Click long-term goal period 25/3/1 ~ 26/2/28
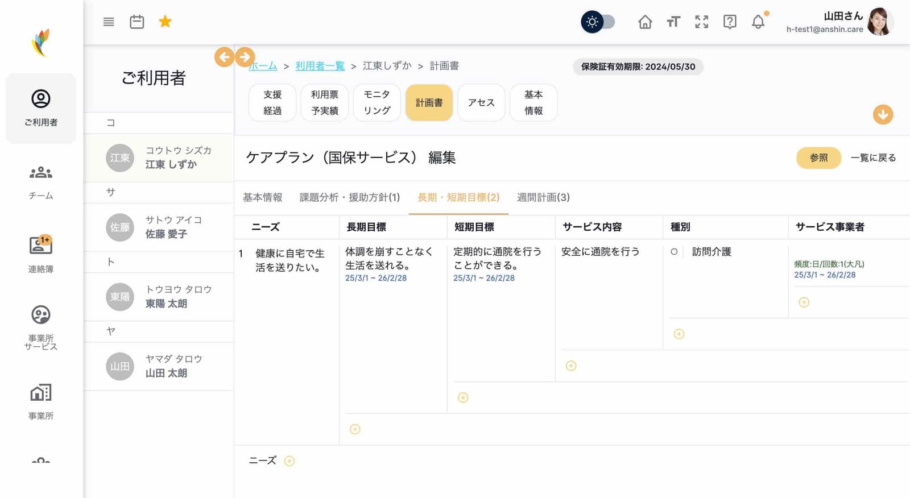 click(x=376, y=278)
